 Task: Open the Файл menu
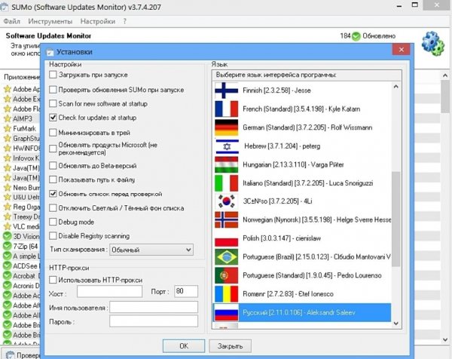[x=12, y=21]
